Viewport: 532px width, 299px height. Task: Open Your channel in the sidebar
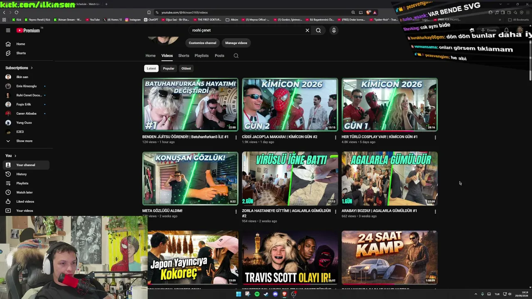coord(26,165)
